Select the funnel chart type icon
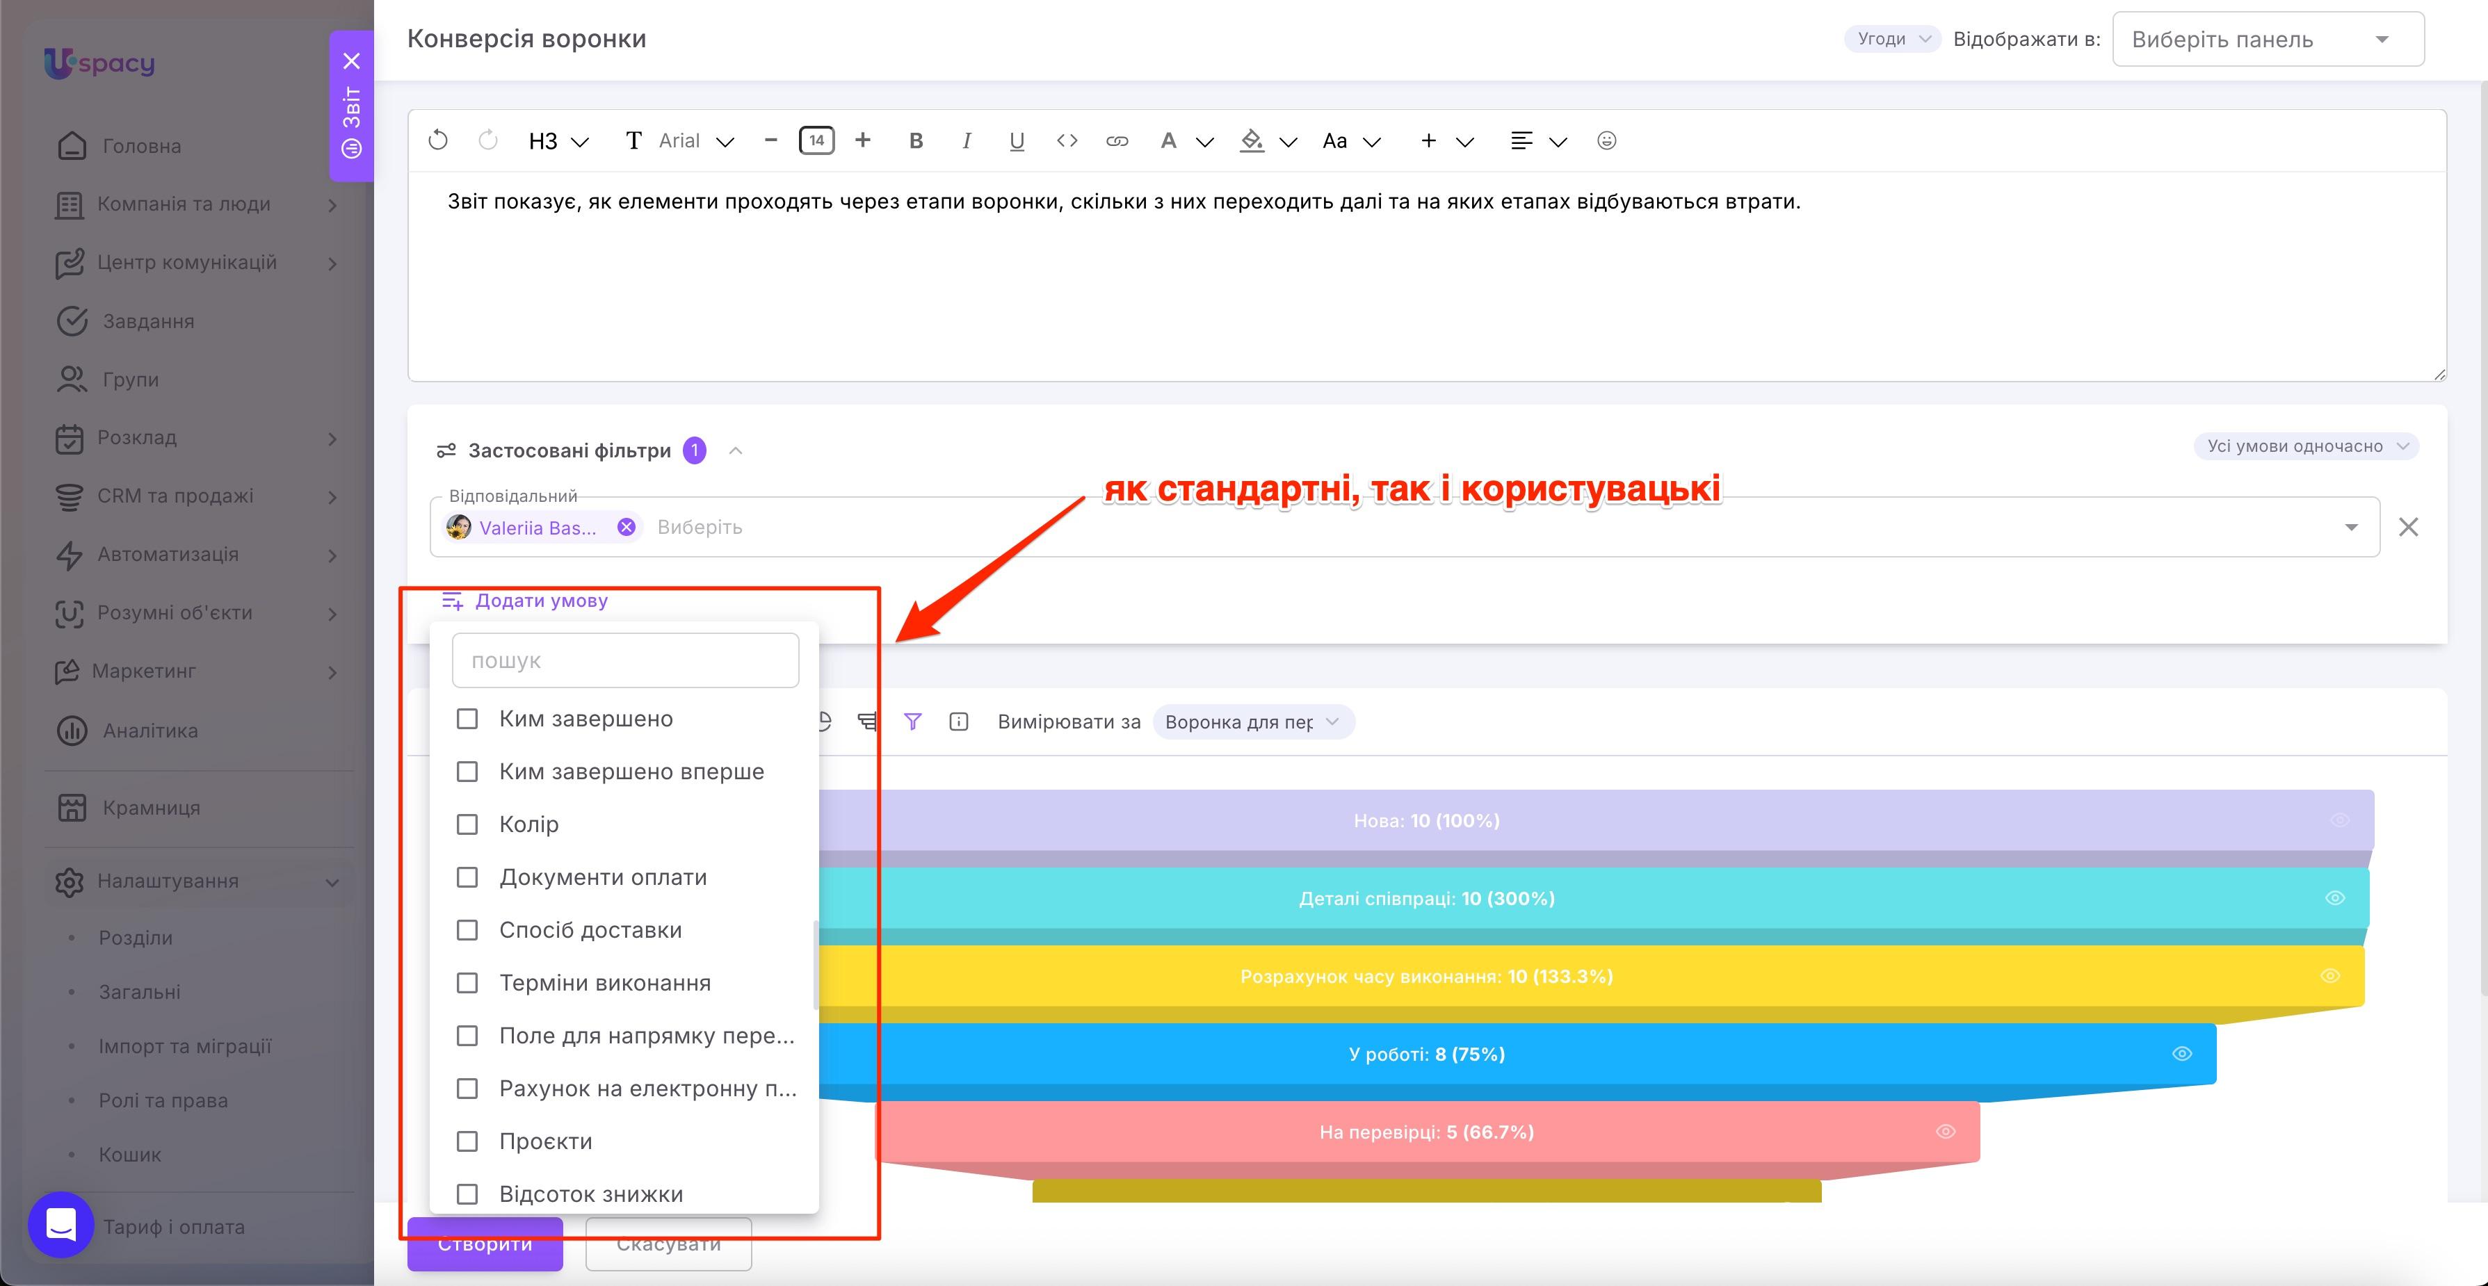The image size is (2488, 1286). (867, 722)
